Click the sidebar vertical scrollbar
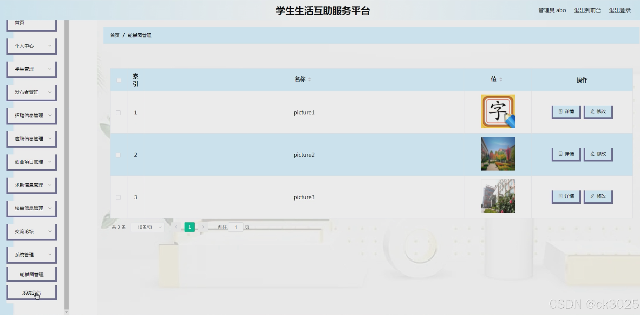The width and height of the screenshot is (640, 315). (x=67, y=164)
